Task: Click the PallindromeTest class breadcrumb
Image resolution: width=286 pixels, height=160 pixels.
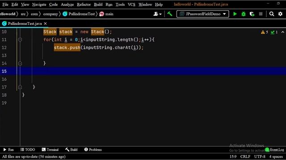Action: (x=79, y=14)
